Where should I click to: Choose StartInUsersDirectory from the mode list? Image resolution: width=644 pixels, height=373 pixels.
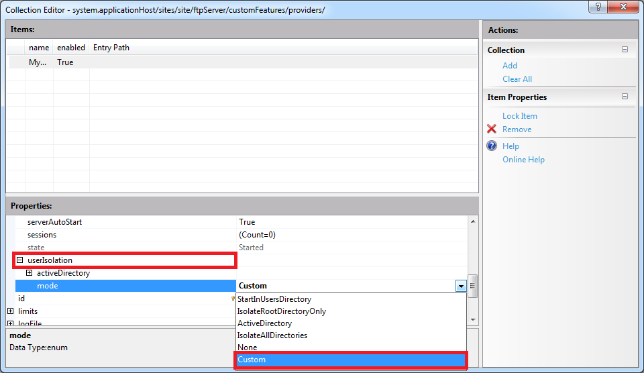coord(274,299)
